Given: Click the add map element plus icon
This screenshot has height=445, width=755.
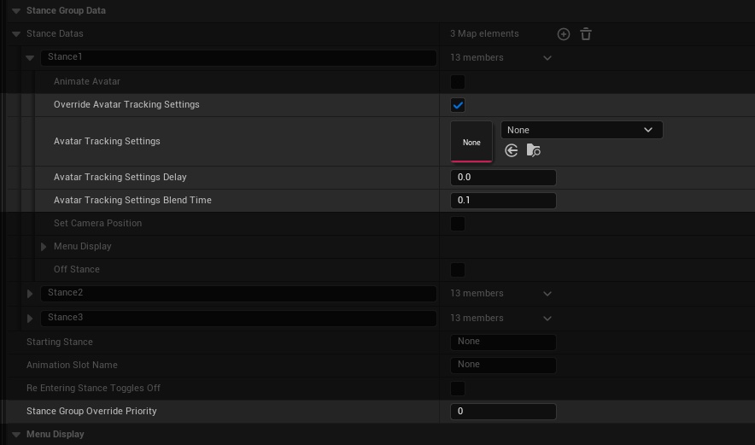Looking at the screenshot, I should (563, 34).
